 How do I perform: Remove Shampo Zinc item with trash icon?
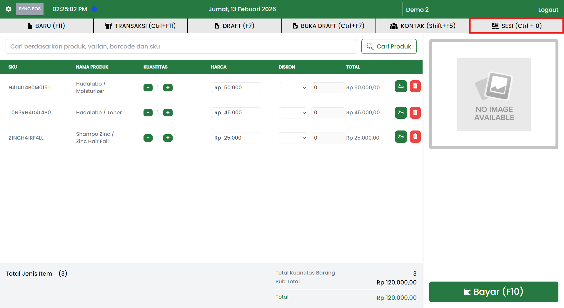point(415,137)
